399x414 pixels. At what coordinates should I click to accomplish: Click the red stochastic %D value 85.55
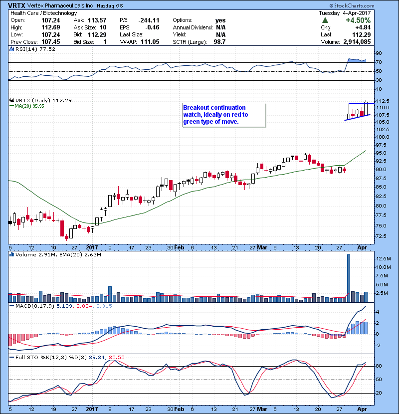[116, 357]
